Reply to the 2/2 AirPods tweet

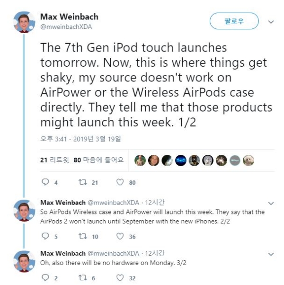[x=45, y=236]
